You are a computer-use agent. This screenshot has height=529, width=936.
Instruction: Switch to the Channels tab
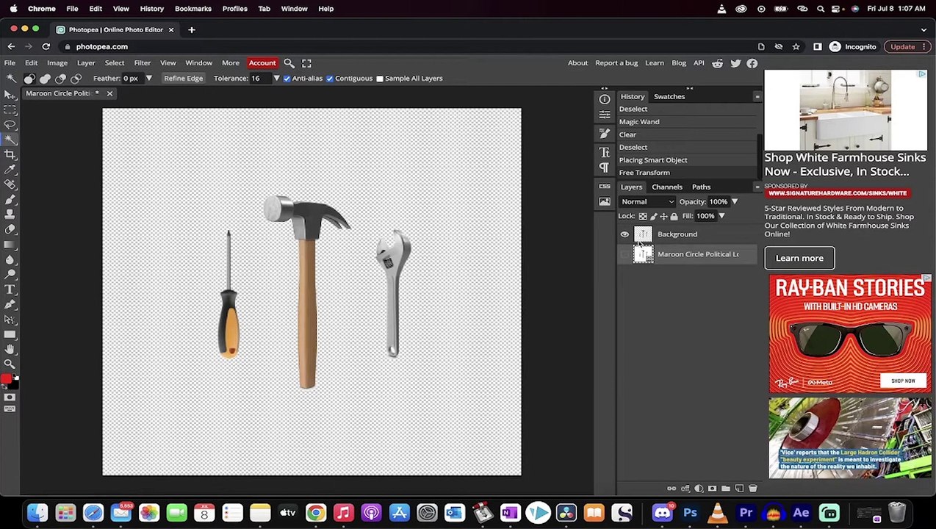(x=666, y=187)
